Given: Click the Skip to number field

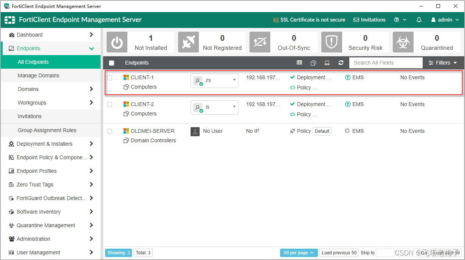Looking at the screenshot, I should (385, 253).
